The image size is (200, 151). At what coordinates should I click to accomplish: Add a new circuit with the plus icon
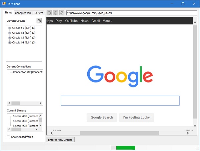39,21
